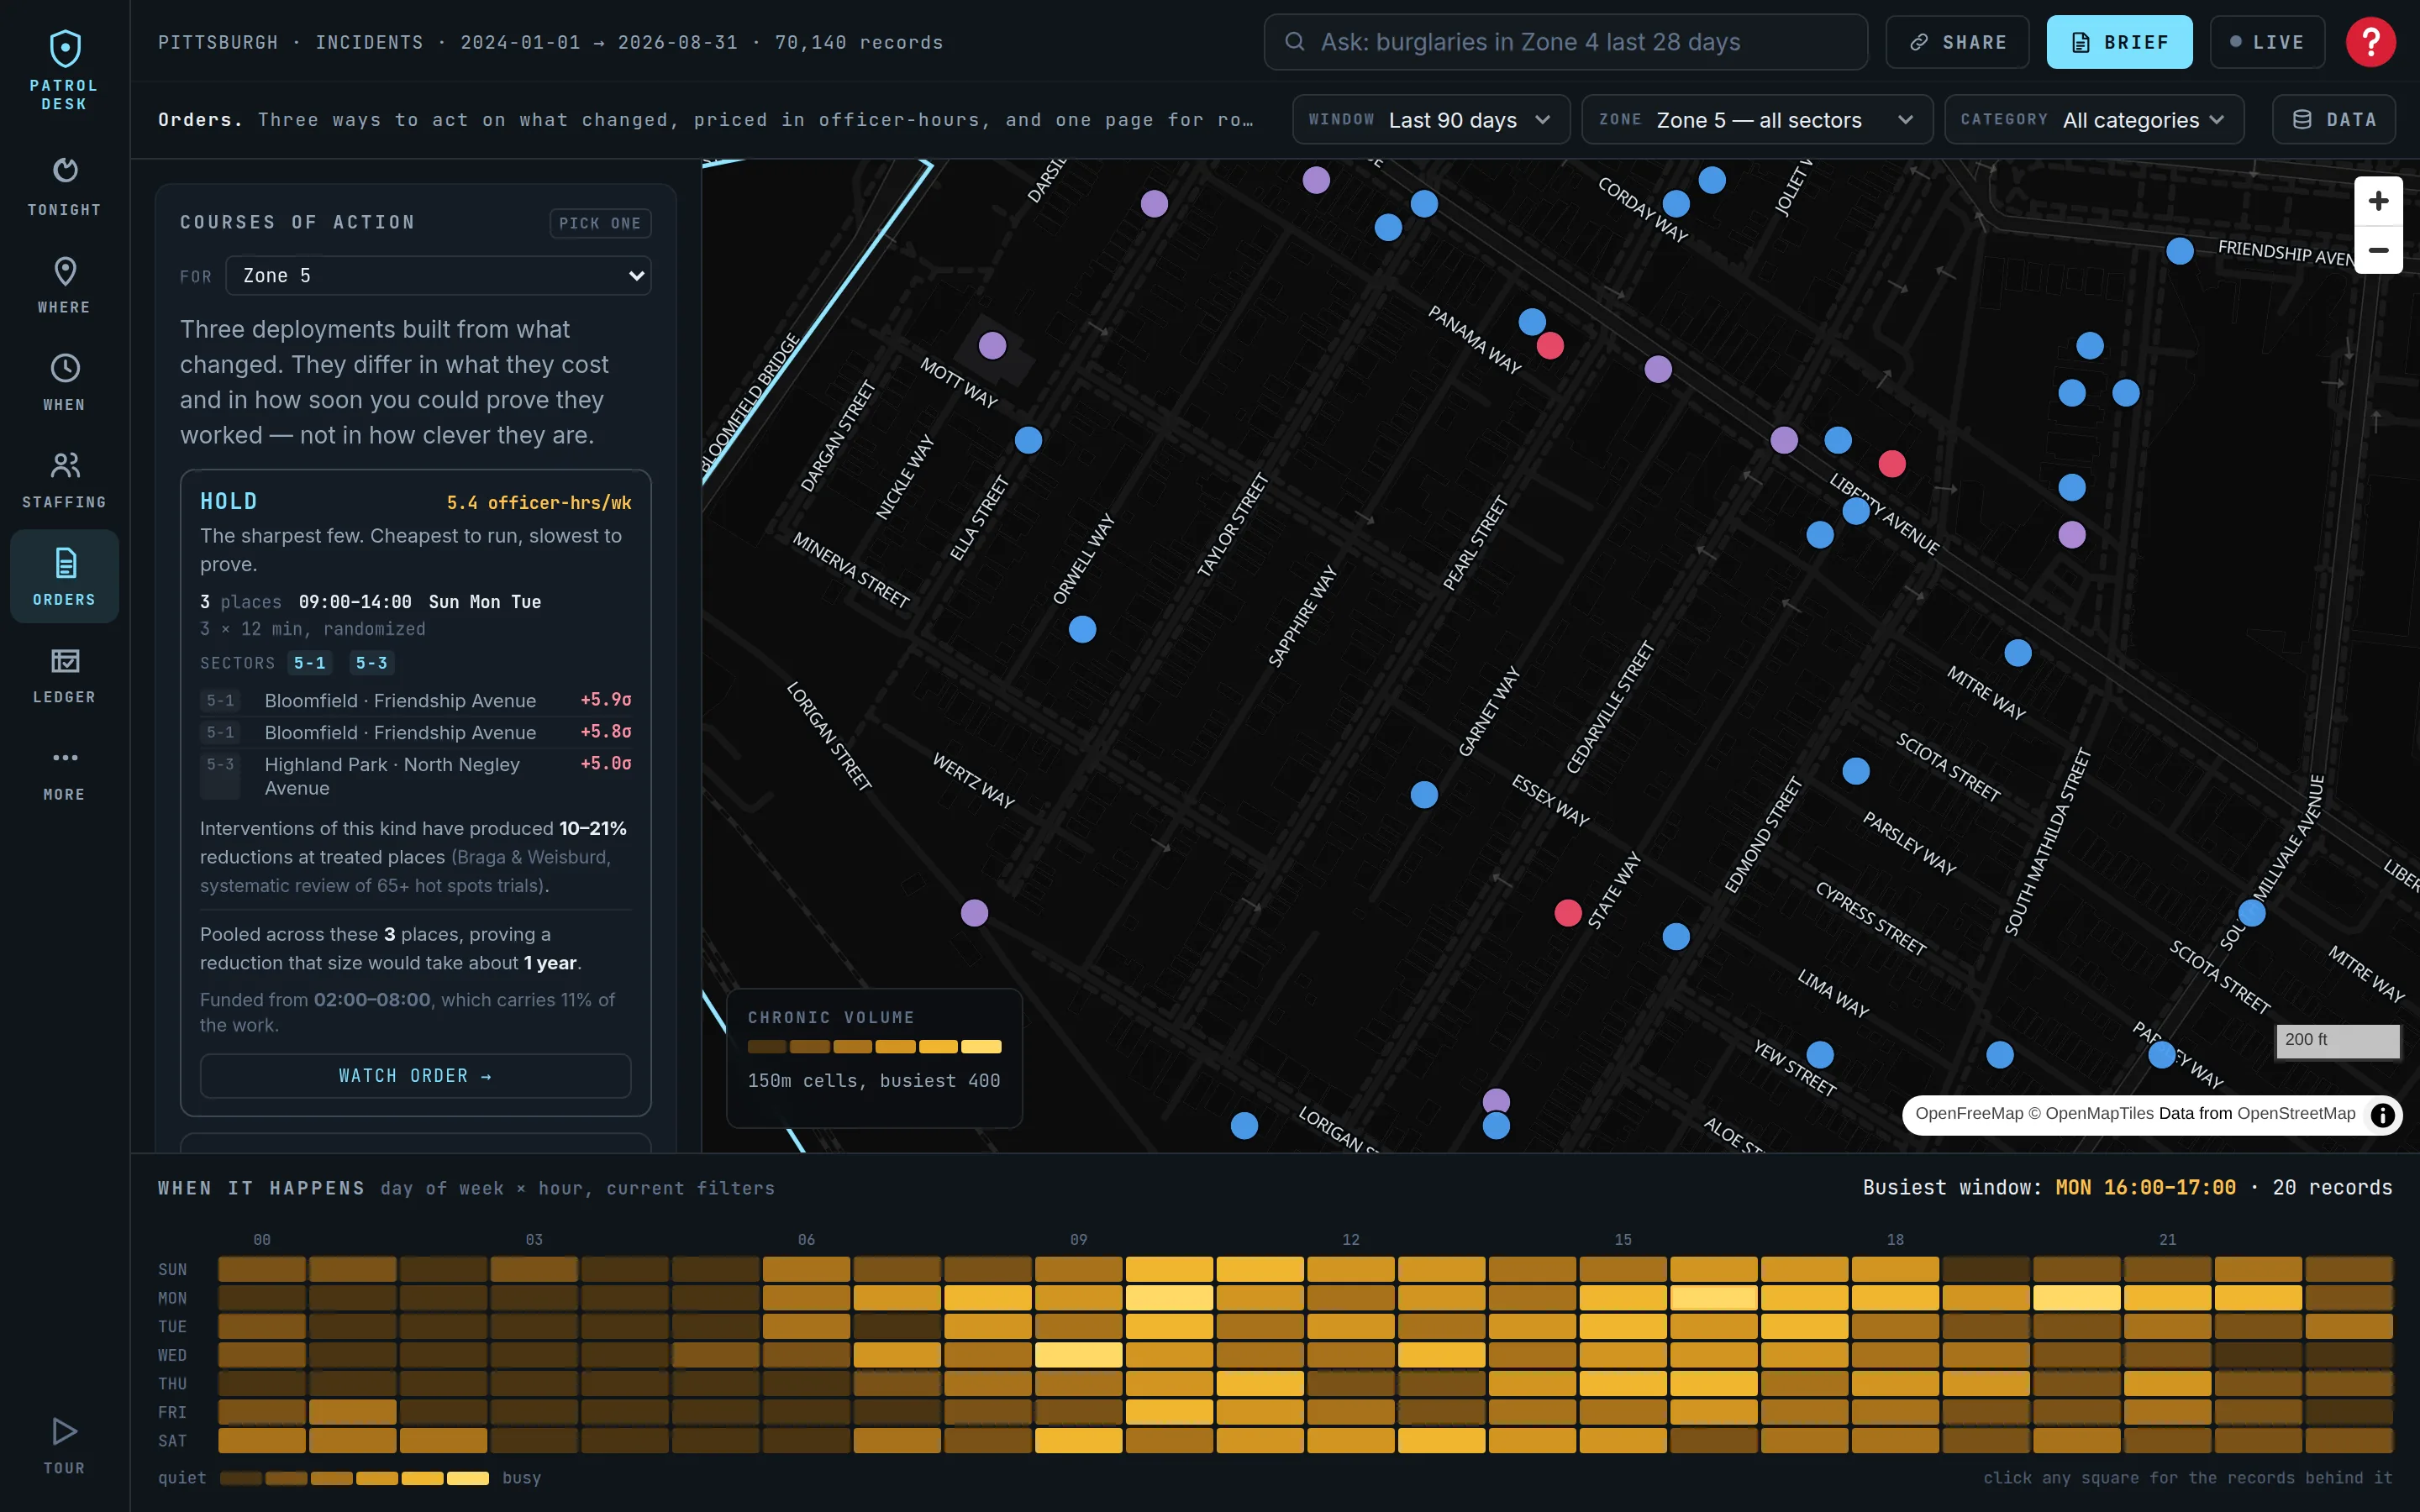
Task: Click the MON 16:00 heatmap square
Action: pyautogui.click(x=1713, y=1298)
